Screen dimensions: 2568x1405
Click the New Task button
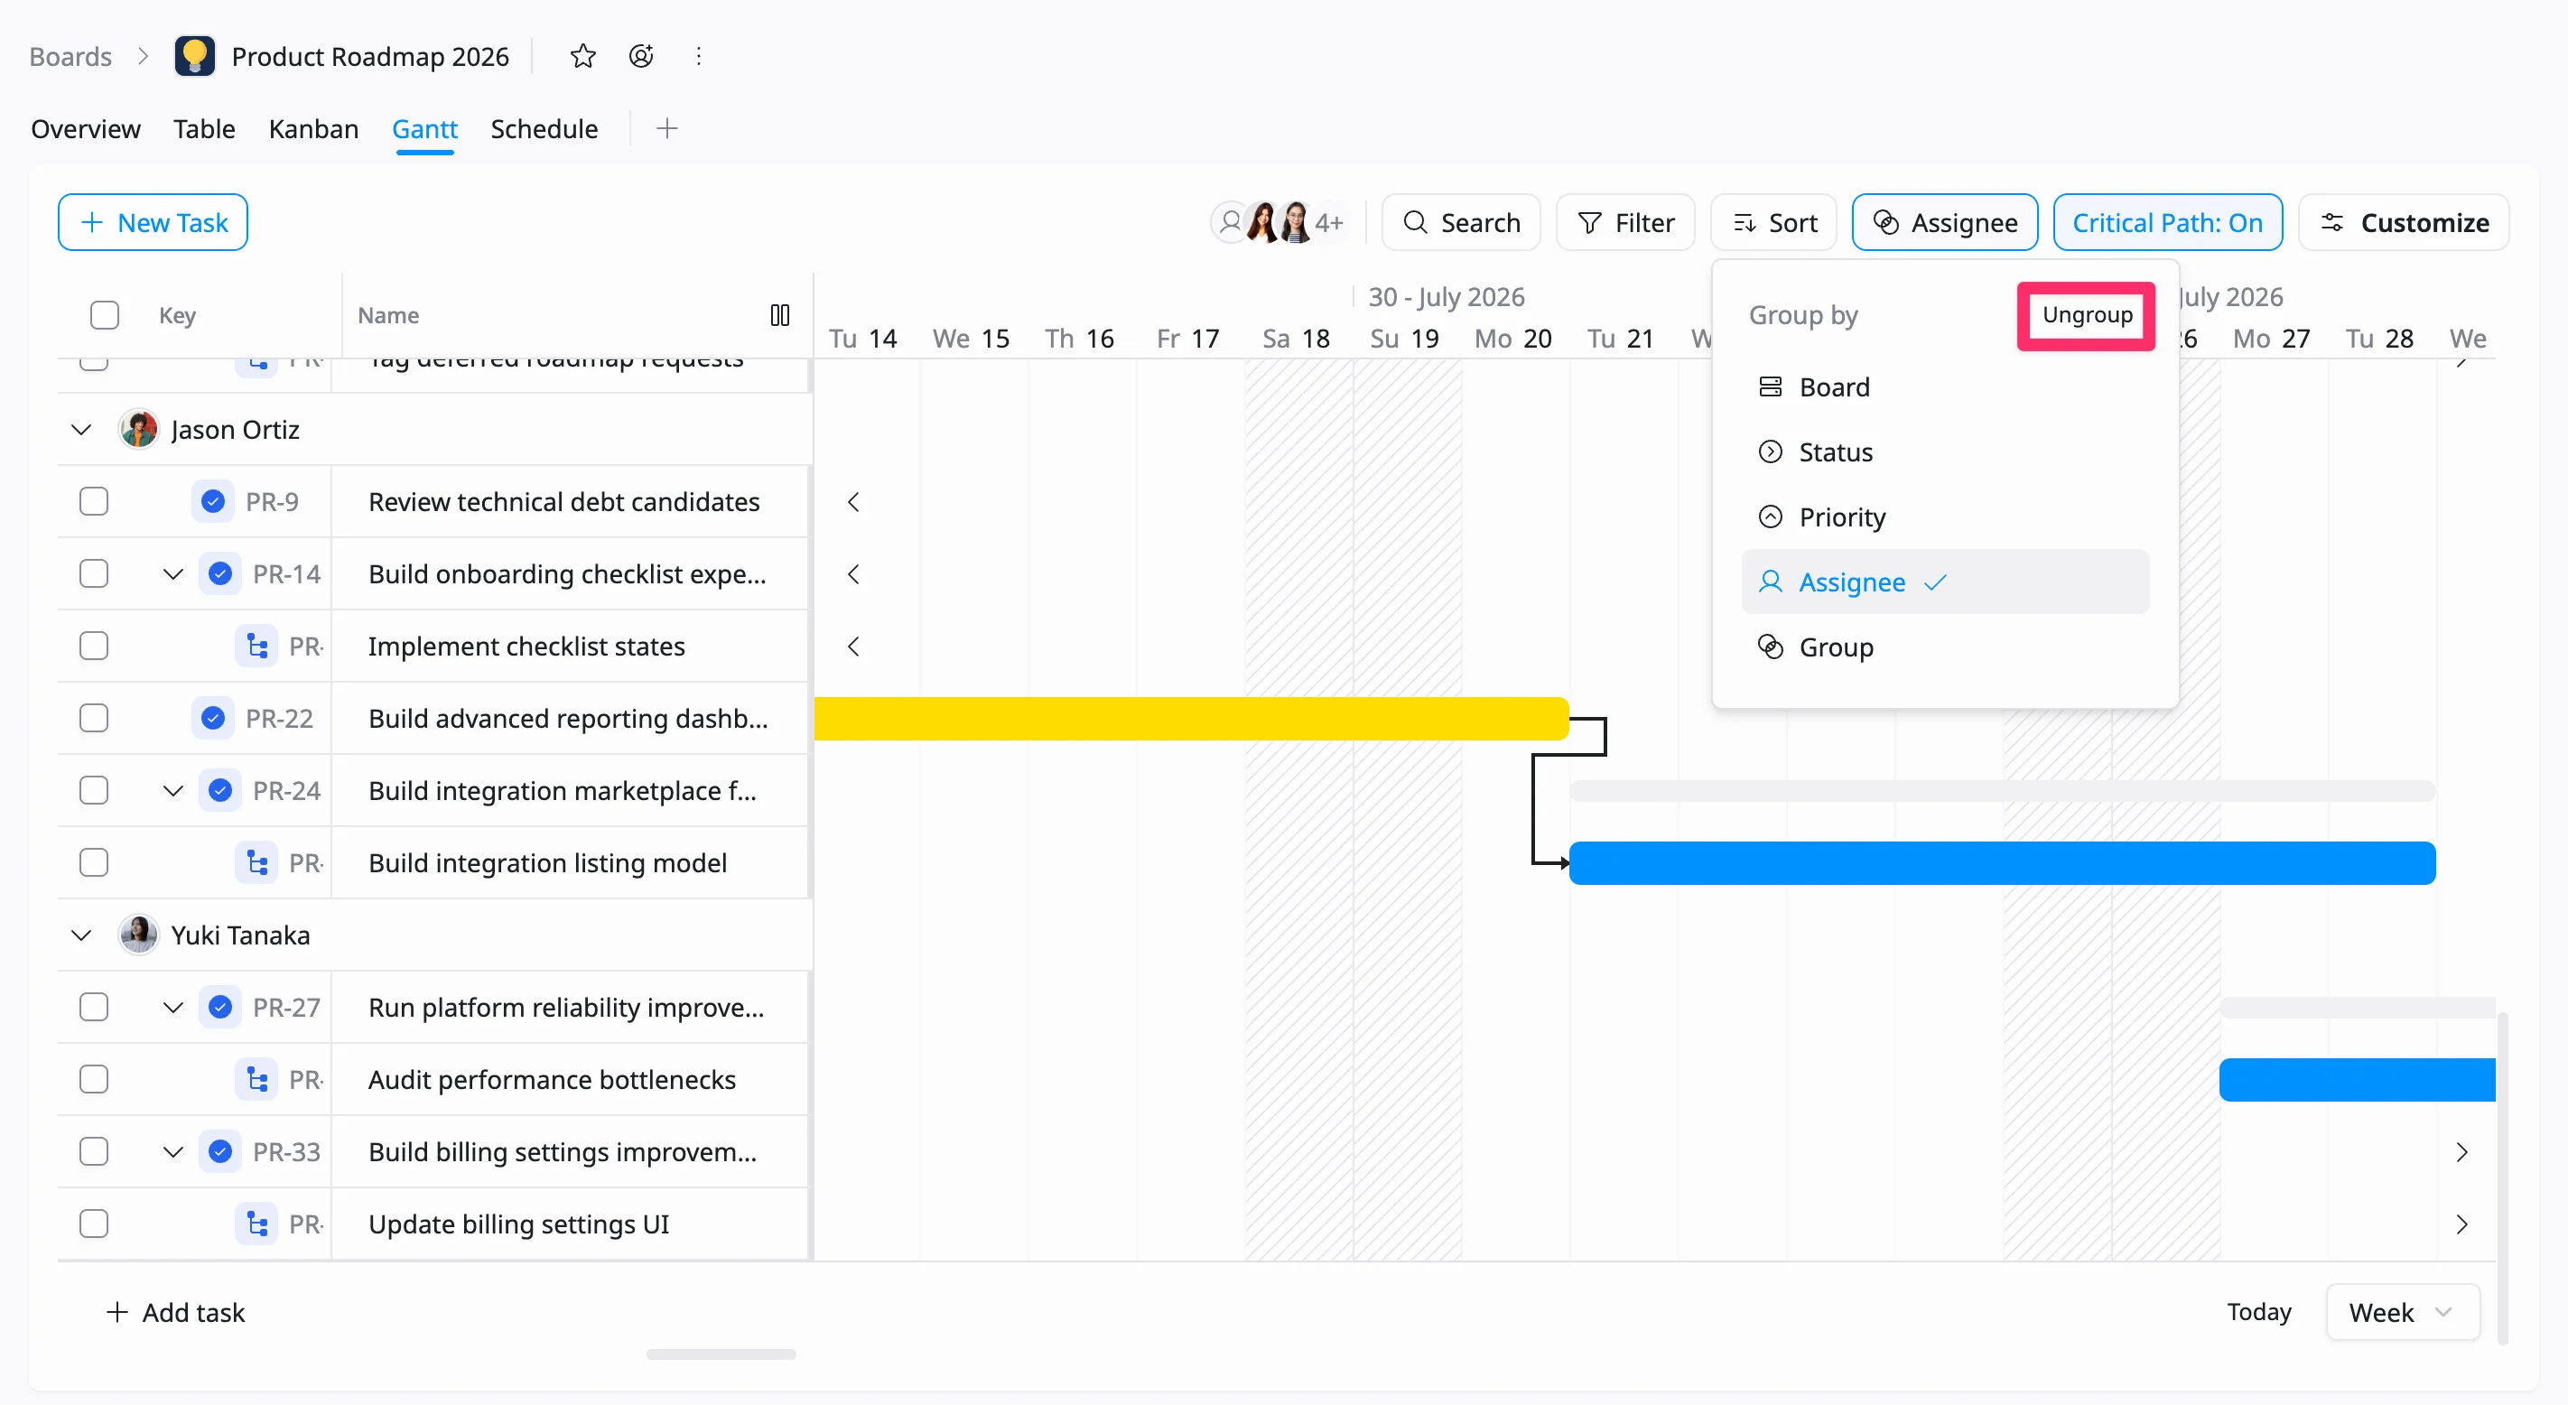click(x=153, y=222)
